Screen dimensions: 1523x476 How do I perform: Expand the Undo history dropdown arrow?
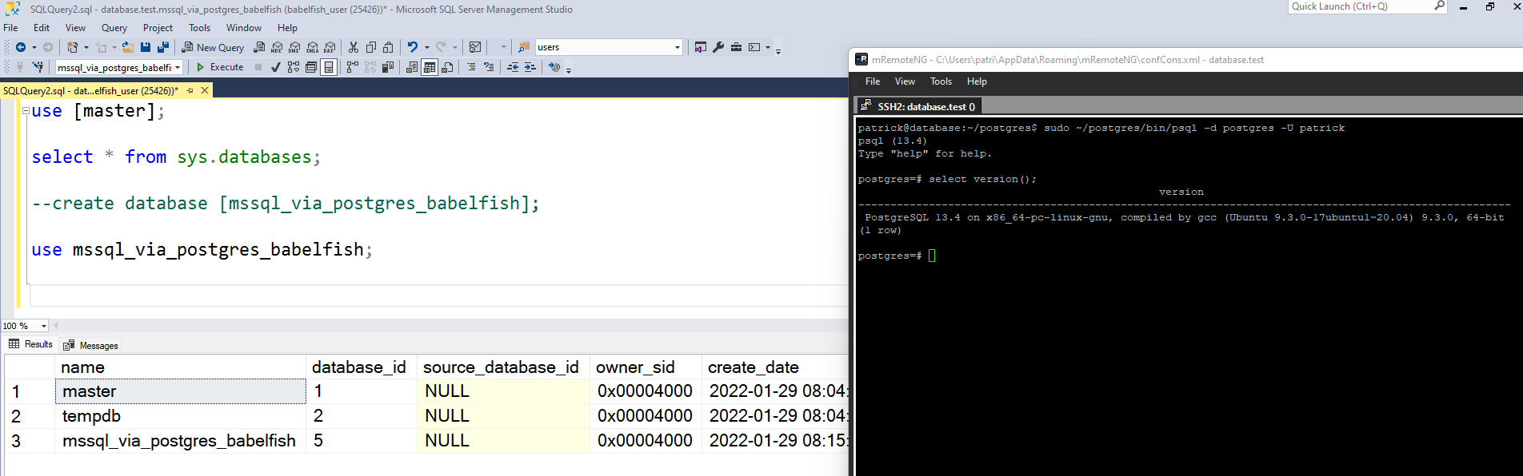point(427,47)
